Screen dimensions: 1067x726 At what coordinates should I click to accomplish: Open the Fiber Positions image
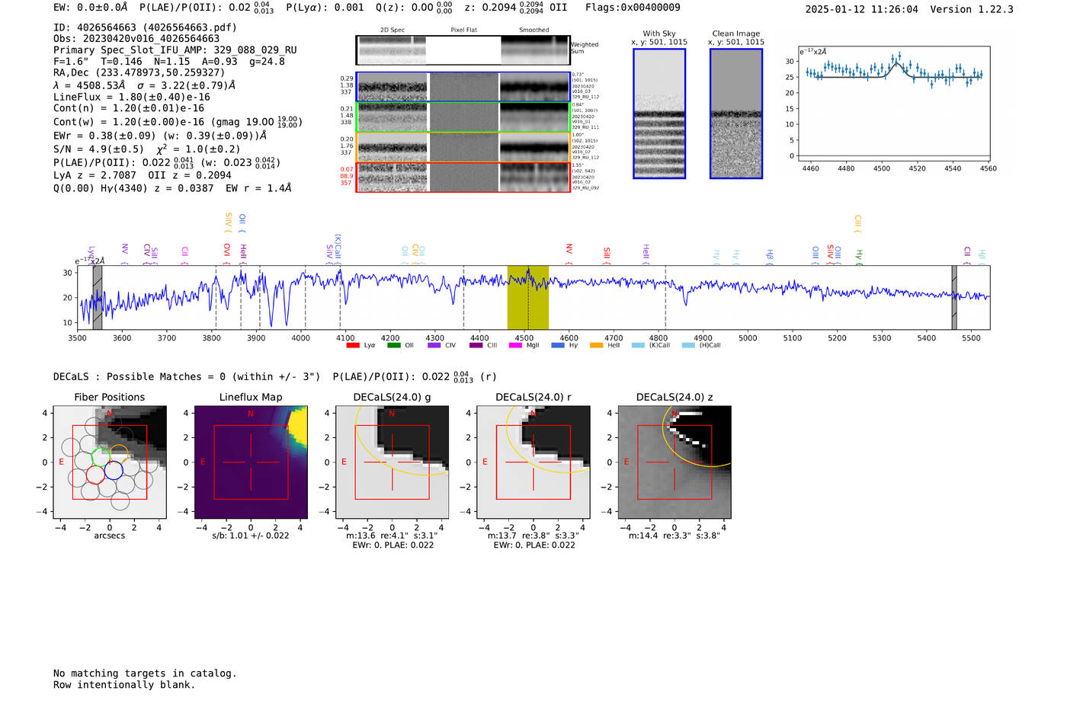(110, 462)
